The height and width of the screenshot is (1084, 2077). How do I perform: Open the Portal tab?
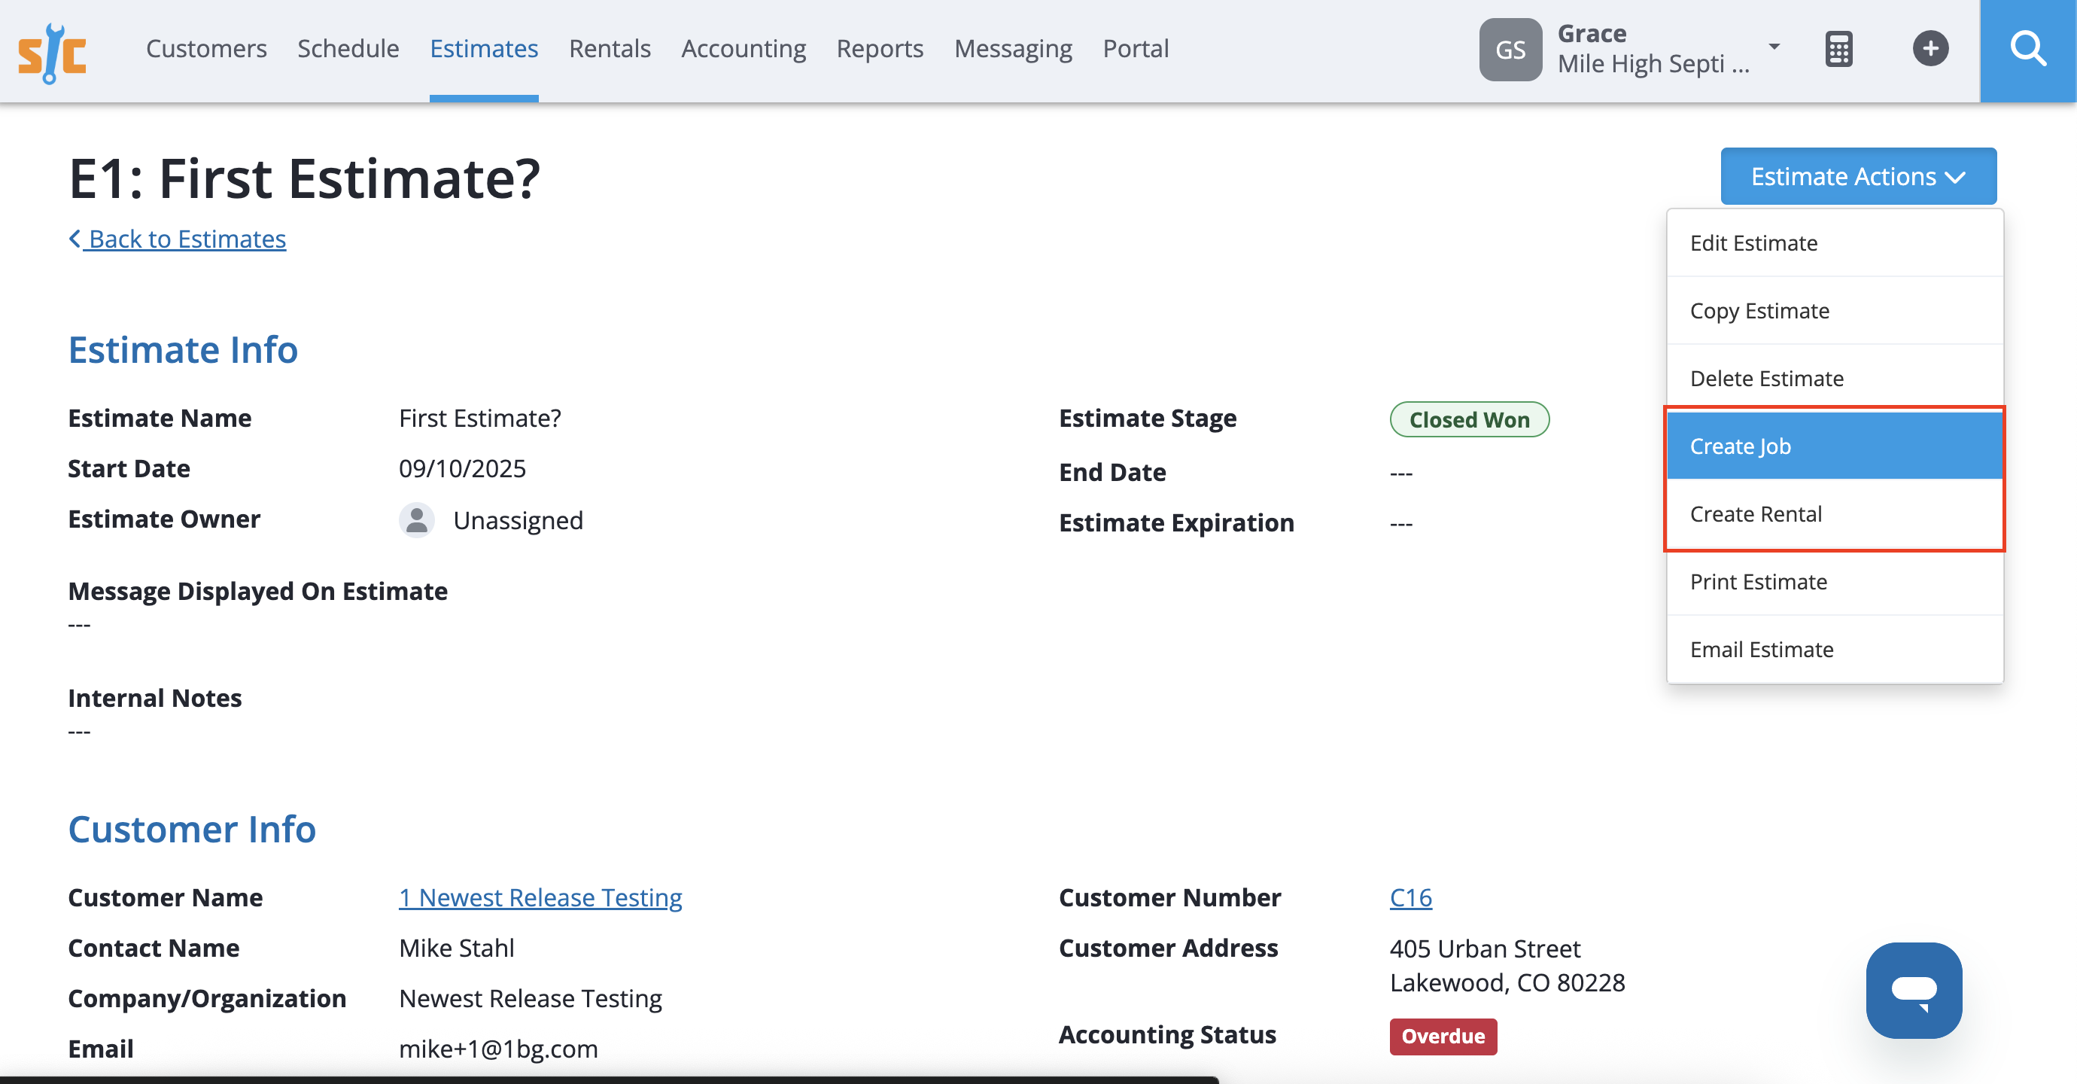[1136, 48]
